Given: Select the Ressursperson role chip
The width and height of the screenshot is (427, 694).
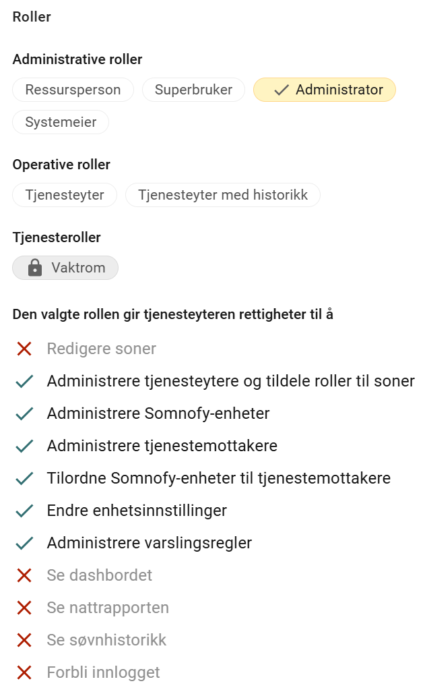Looking at the screenshot, I should point(73,90).
